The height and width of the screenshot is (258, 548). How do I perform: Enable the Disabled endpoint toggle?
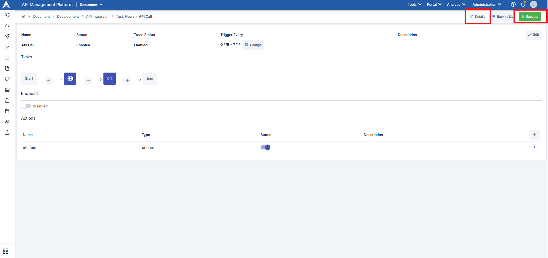tap(26, 106)
